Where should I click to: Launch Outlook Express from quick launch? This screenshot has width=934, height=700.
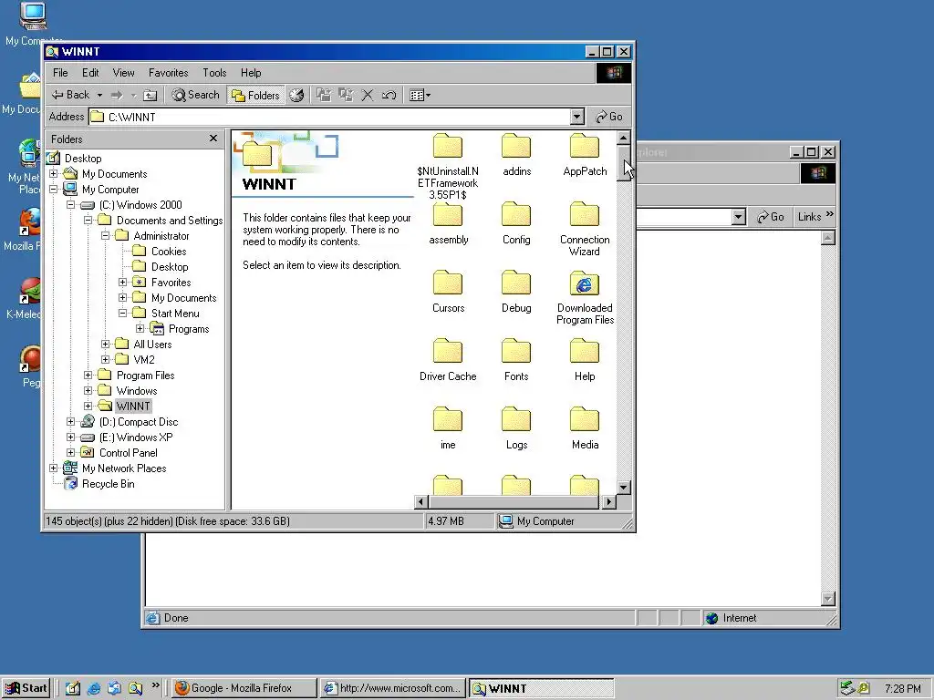click(114, 688)
